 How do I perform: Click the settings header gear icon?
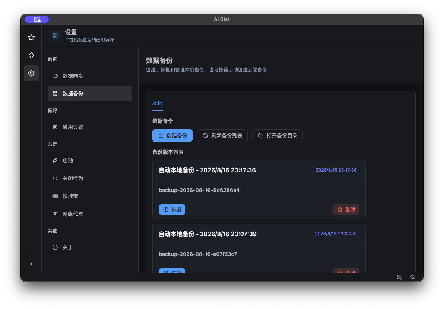55,36
